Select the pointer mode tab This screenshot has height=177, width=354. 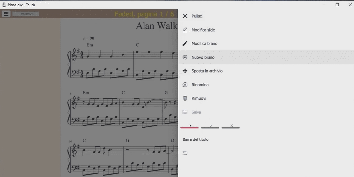pyautogui.click(x=189, y=126)
